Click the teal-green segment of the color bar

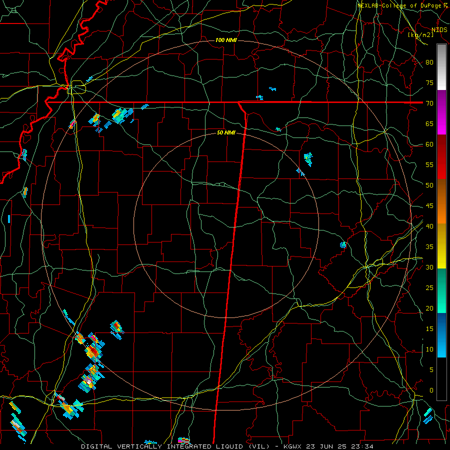point(441,290)
